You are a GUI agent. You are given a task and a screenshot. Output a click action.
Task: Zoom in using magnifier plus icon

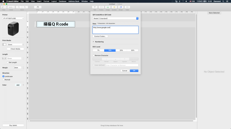pyautogui.click(x=25, y=7)
